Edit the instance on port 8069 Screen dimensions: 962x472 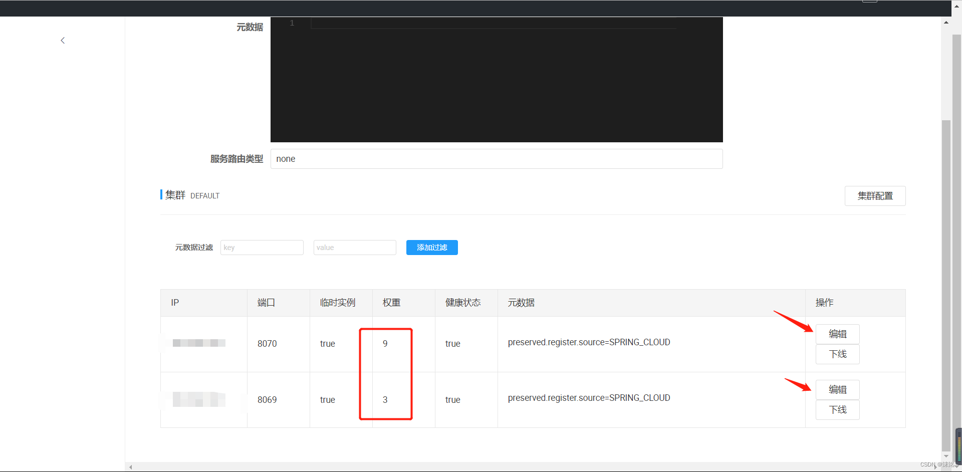[x=837, y=390]
